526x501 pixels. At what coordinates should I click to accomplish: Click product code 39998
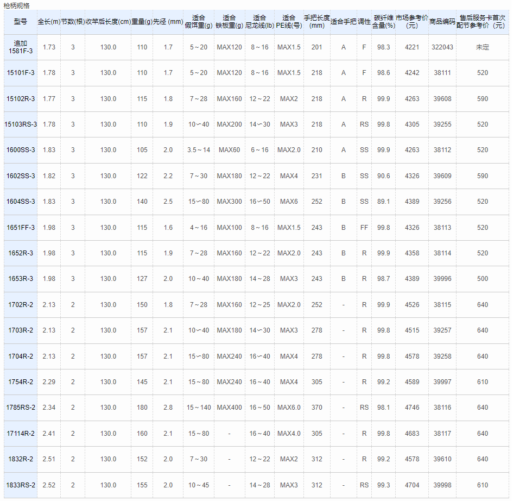[442, 485]
